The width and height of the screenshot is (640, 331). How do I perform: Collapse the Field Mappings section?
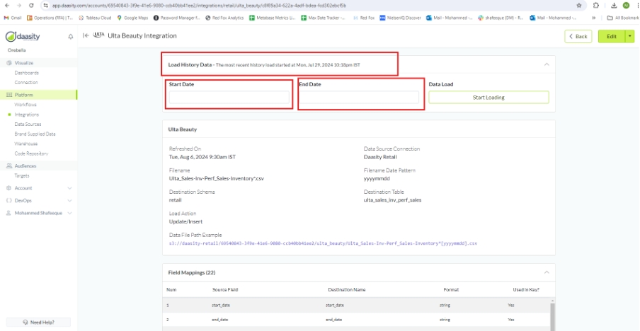[546, 272]
